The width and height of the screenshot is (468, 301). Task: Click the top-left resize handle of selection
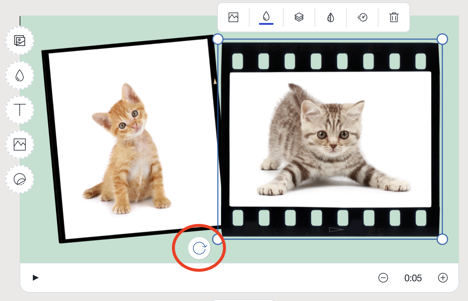218,39
